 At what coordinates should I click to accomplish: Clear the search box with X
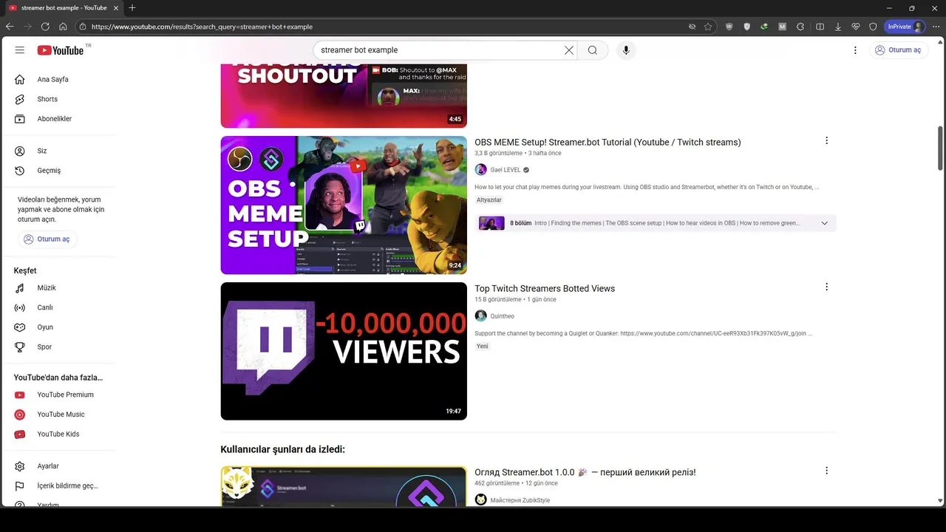[569, 50]
